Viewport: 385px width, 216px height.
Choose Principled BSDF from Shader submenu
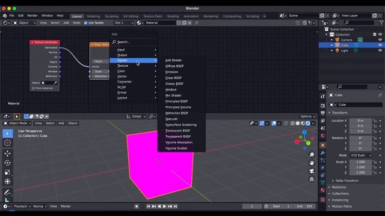click(x=176, y=101)
